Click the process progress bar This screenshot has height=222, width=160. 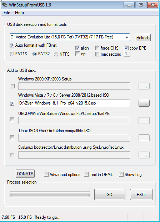click(50, 194)
